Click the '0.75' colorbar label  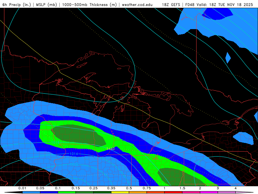click(147, 188)
